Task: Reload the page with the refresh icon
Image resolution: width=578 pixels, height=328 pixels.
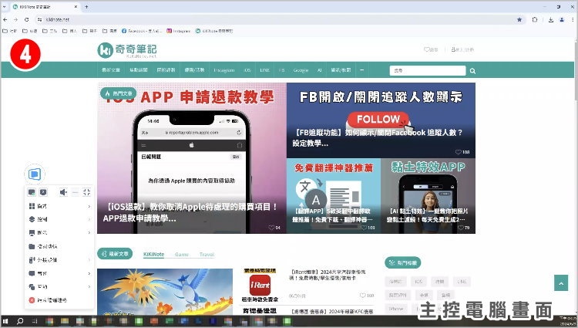Action: tap(26, 19)
